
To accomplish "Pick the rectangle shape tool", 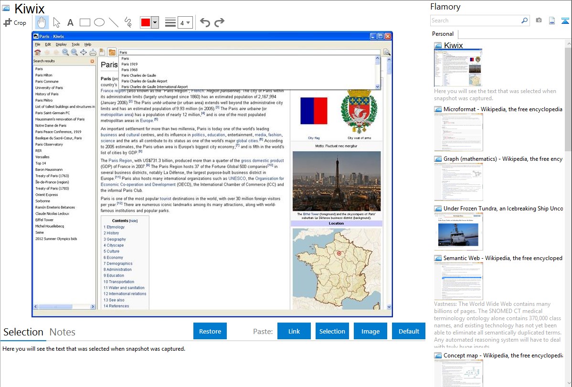I will (85, 22).
